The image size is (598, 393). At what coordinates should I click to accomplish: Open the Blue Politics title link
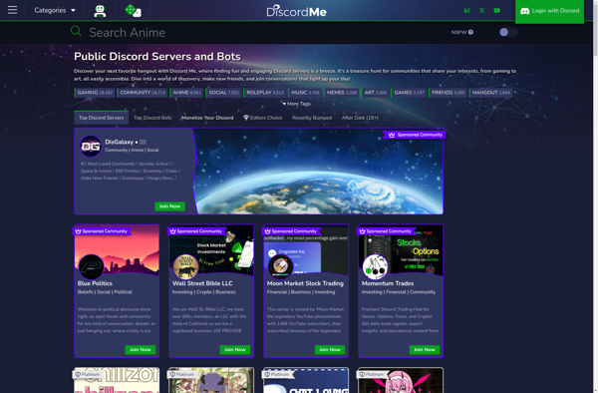pos(95,283)
